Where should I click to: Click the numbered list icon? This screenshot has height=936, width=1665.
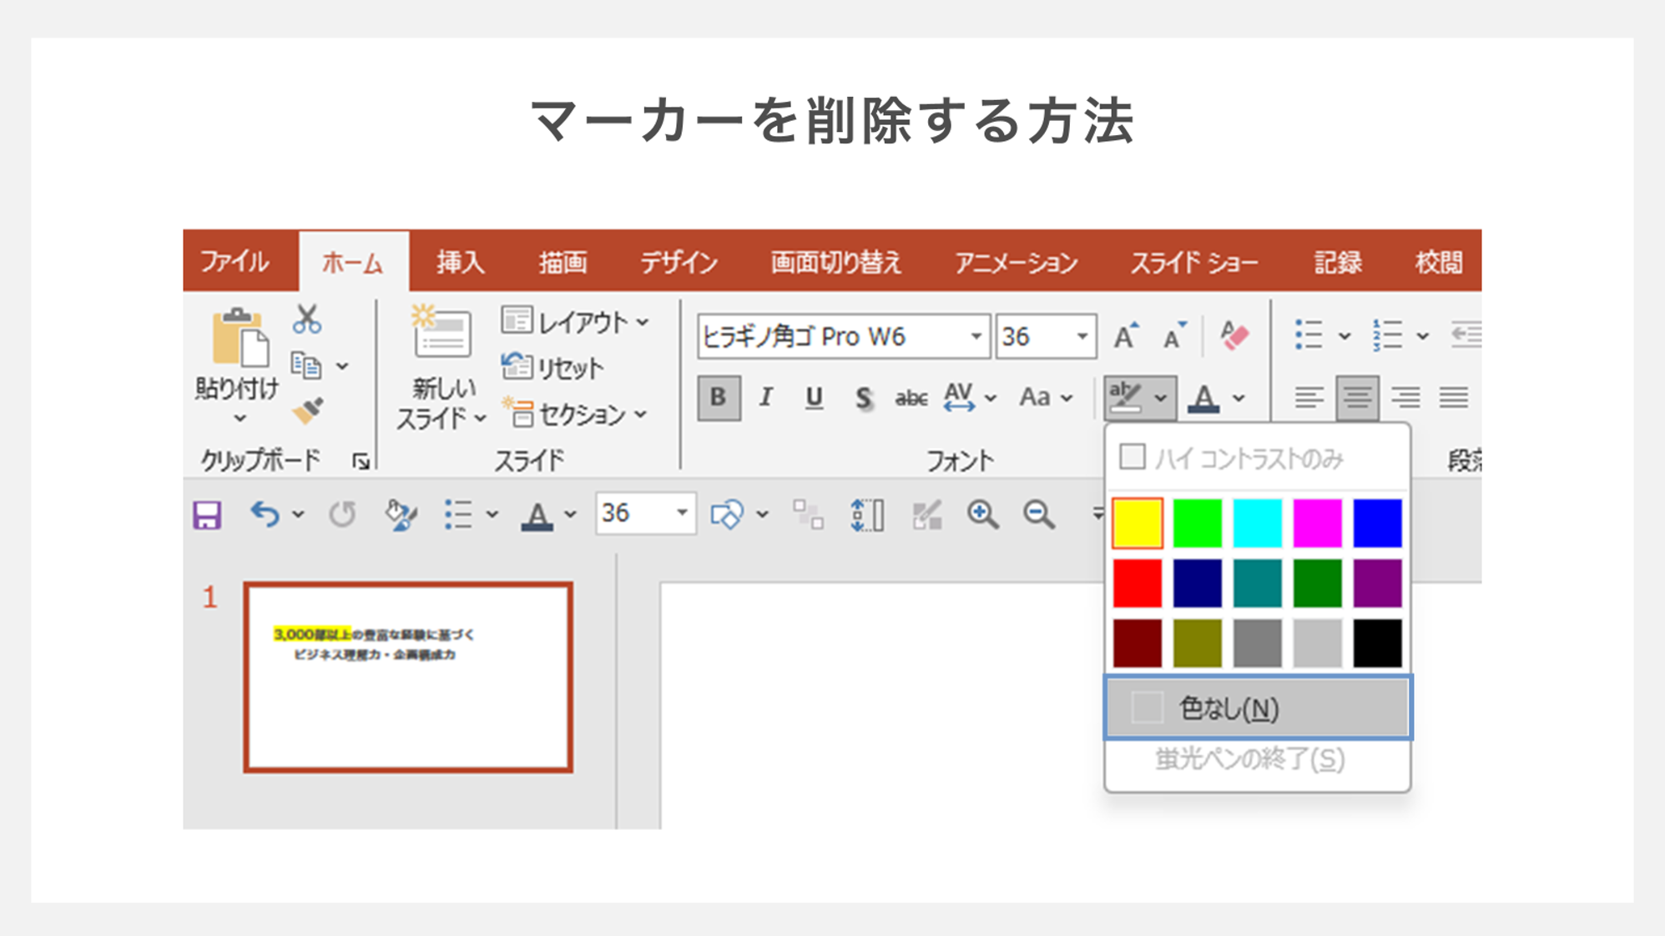[x=1387, y=335]
